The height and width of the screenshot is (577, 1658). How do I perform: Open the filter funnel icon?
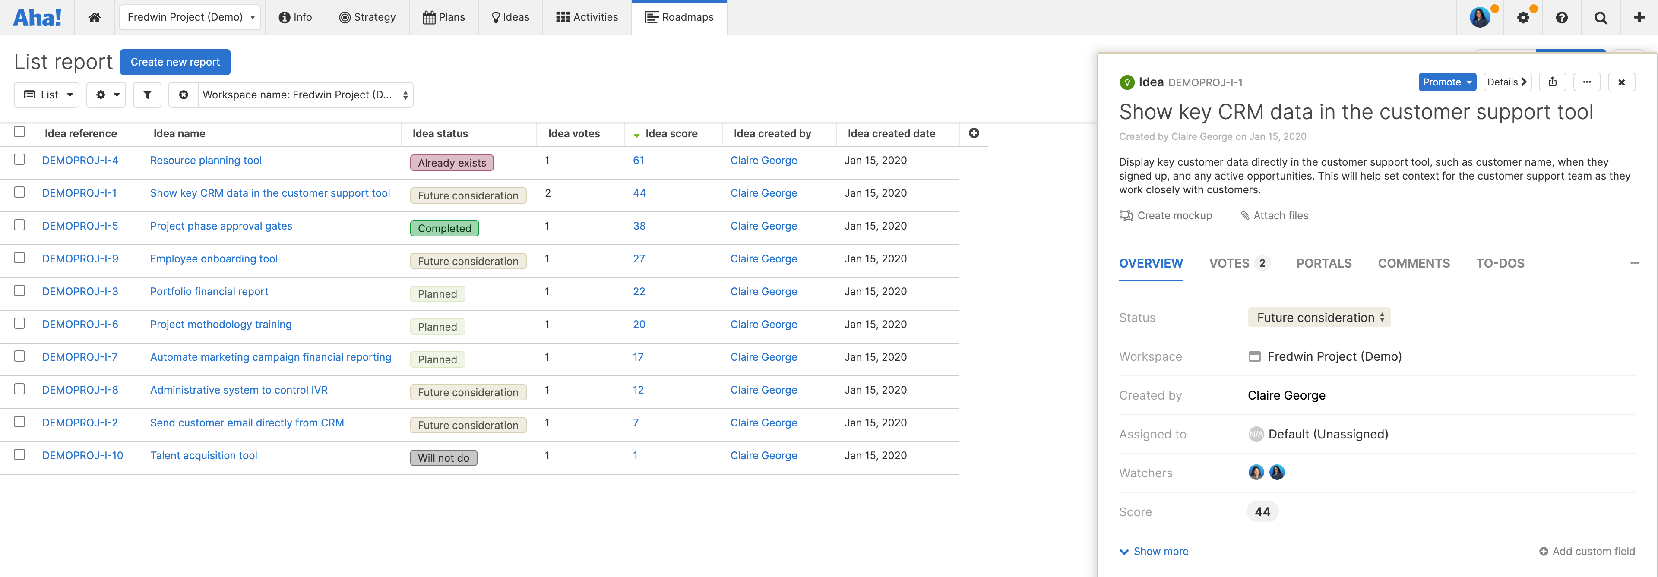[x=147, y=95]
